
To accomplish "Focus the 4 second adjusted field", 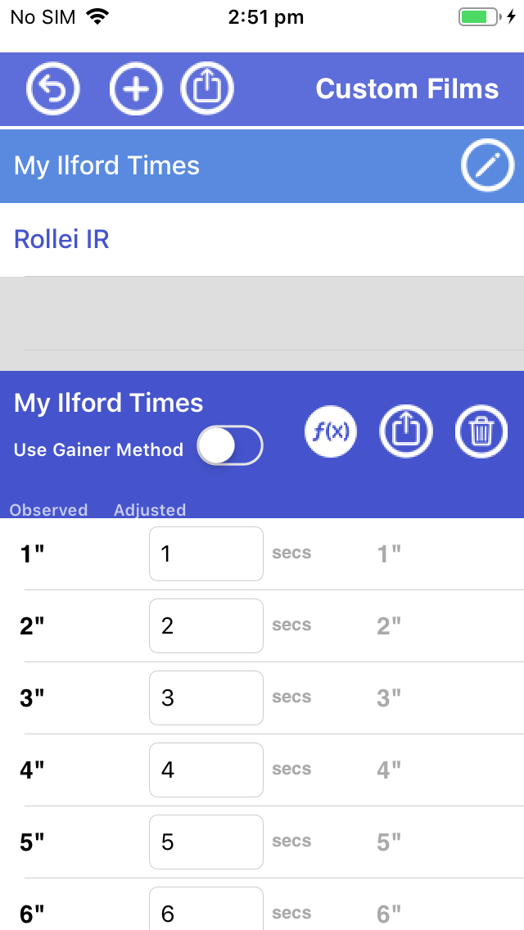I will click(x=206, y=770).
